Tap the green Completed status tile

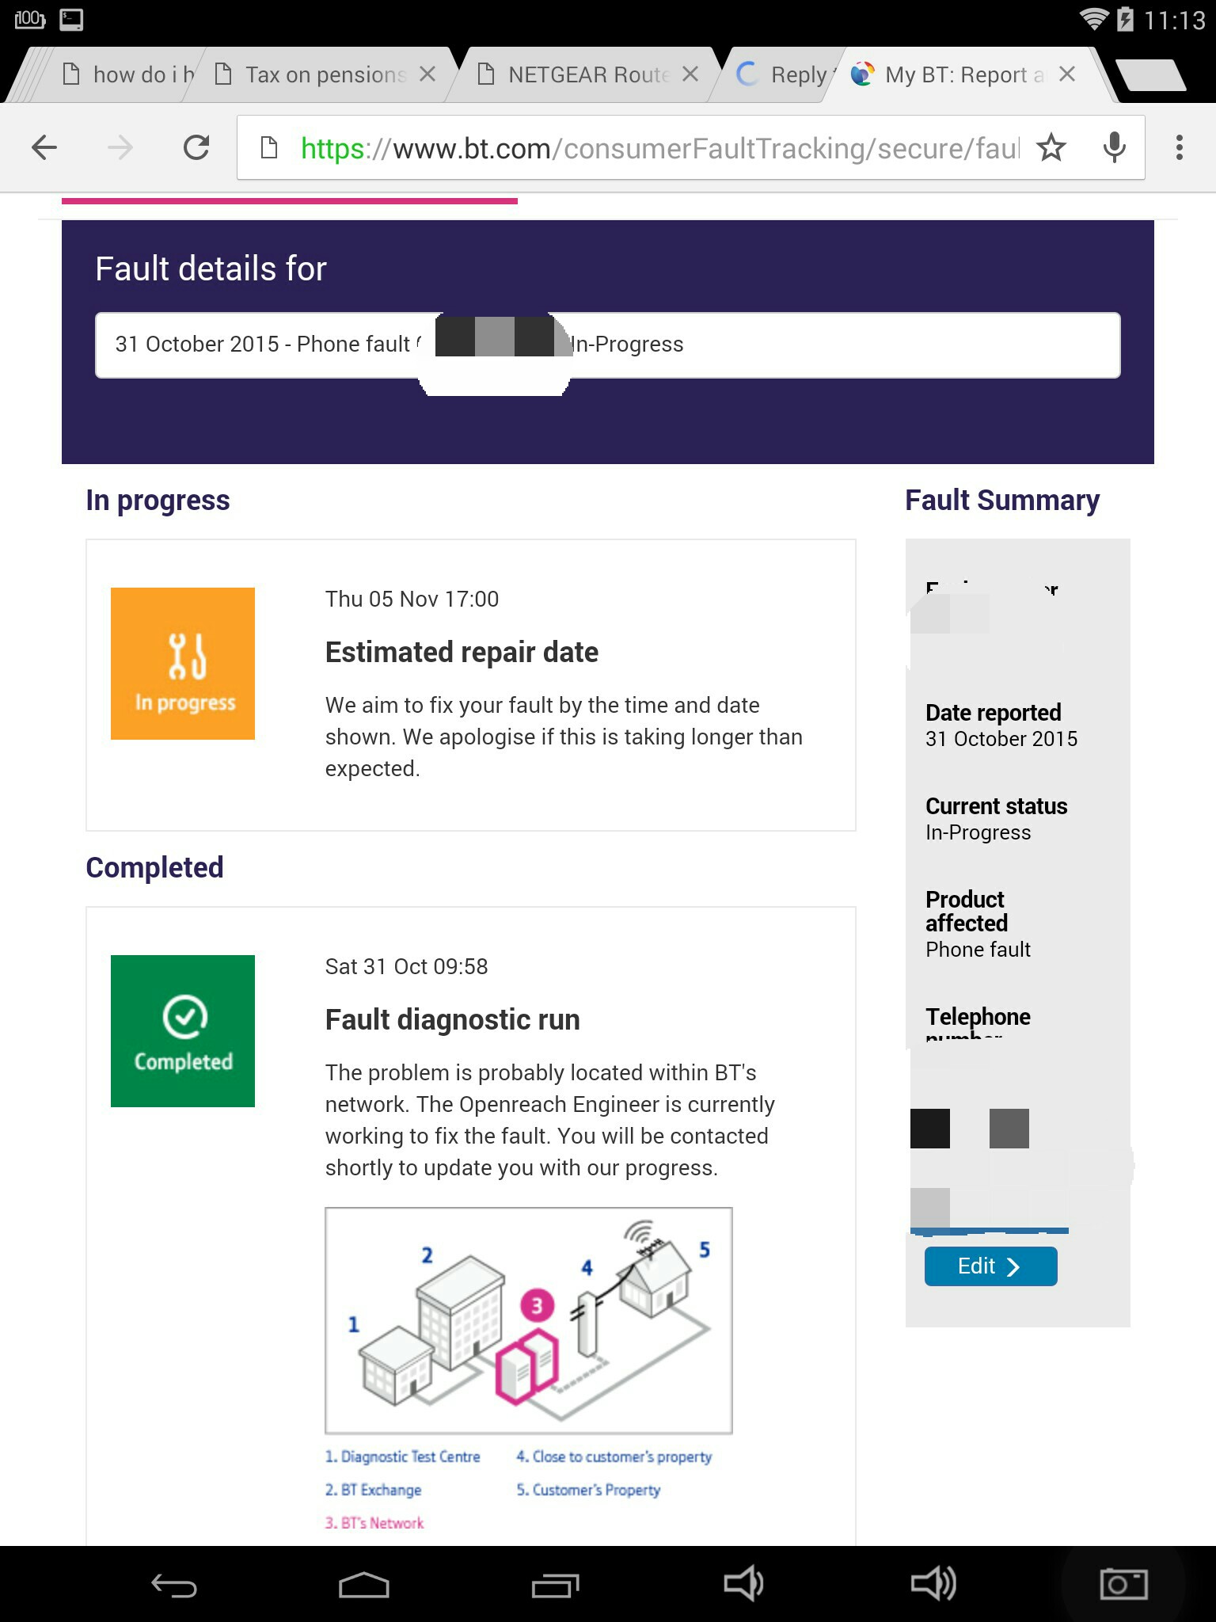point(183,1031)
